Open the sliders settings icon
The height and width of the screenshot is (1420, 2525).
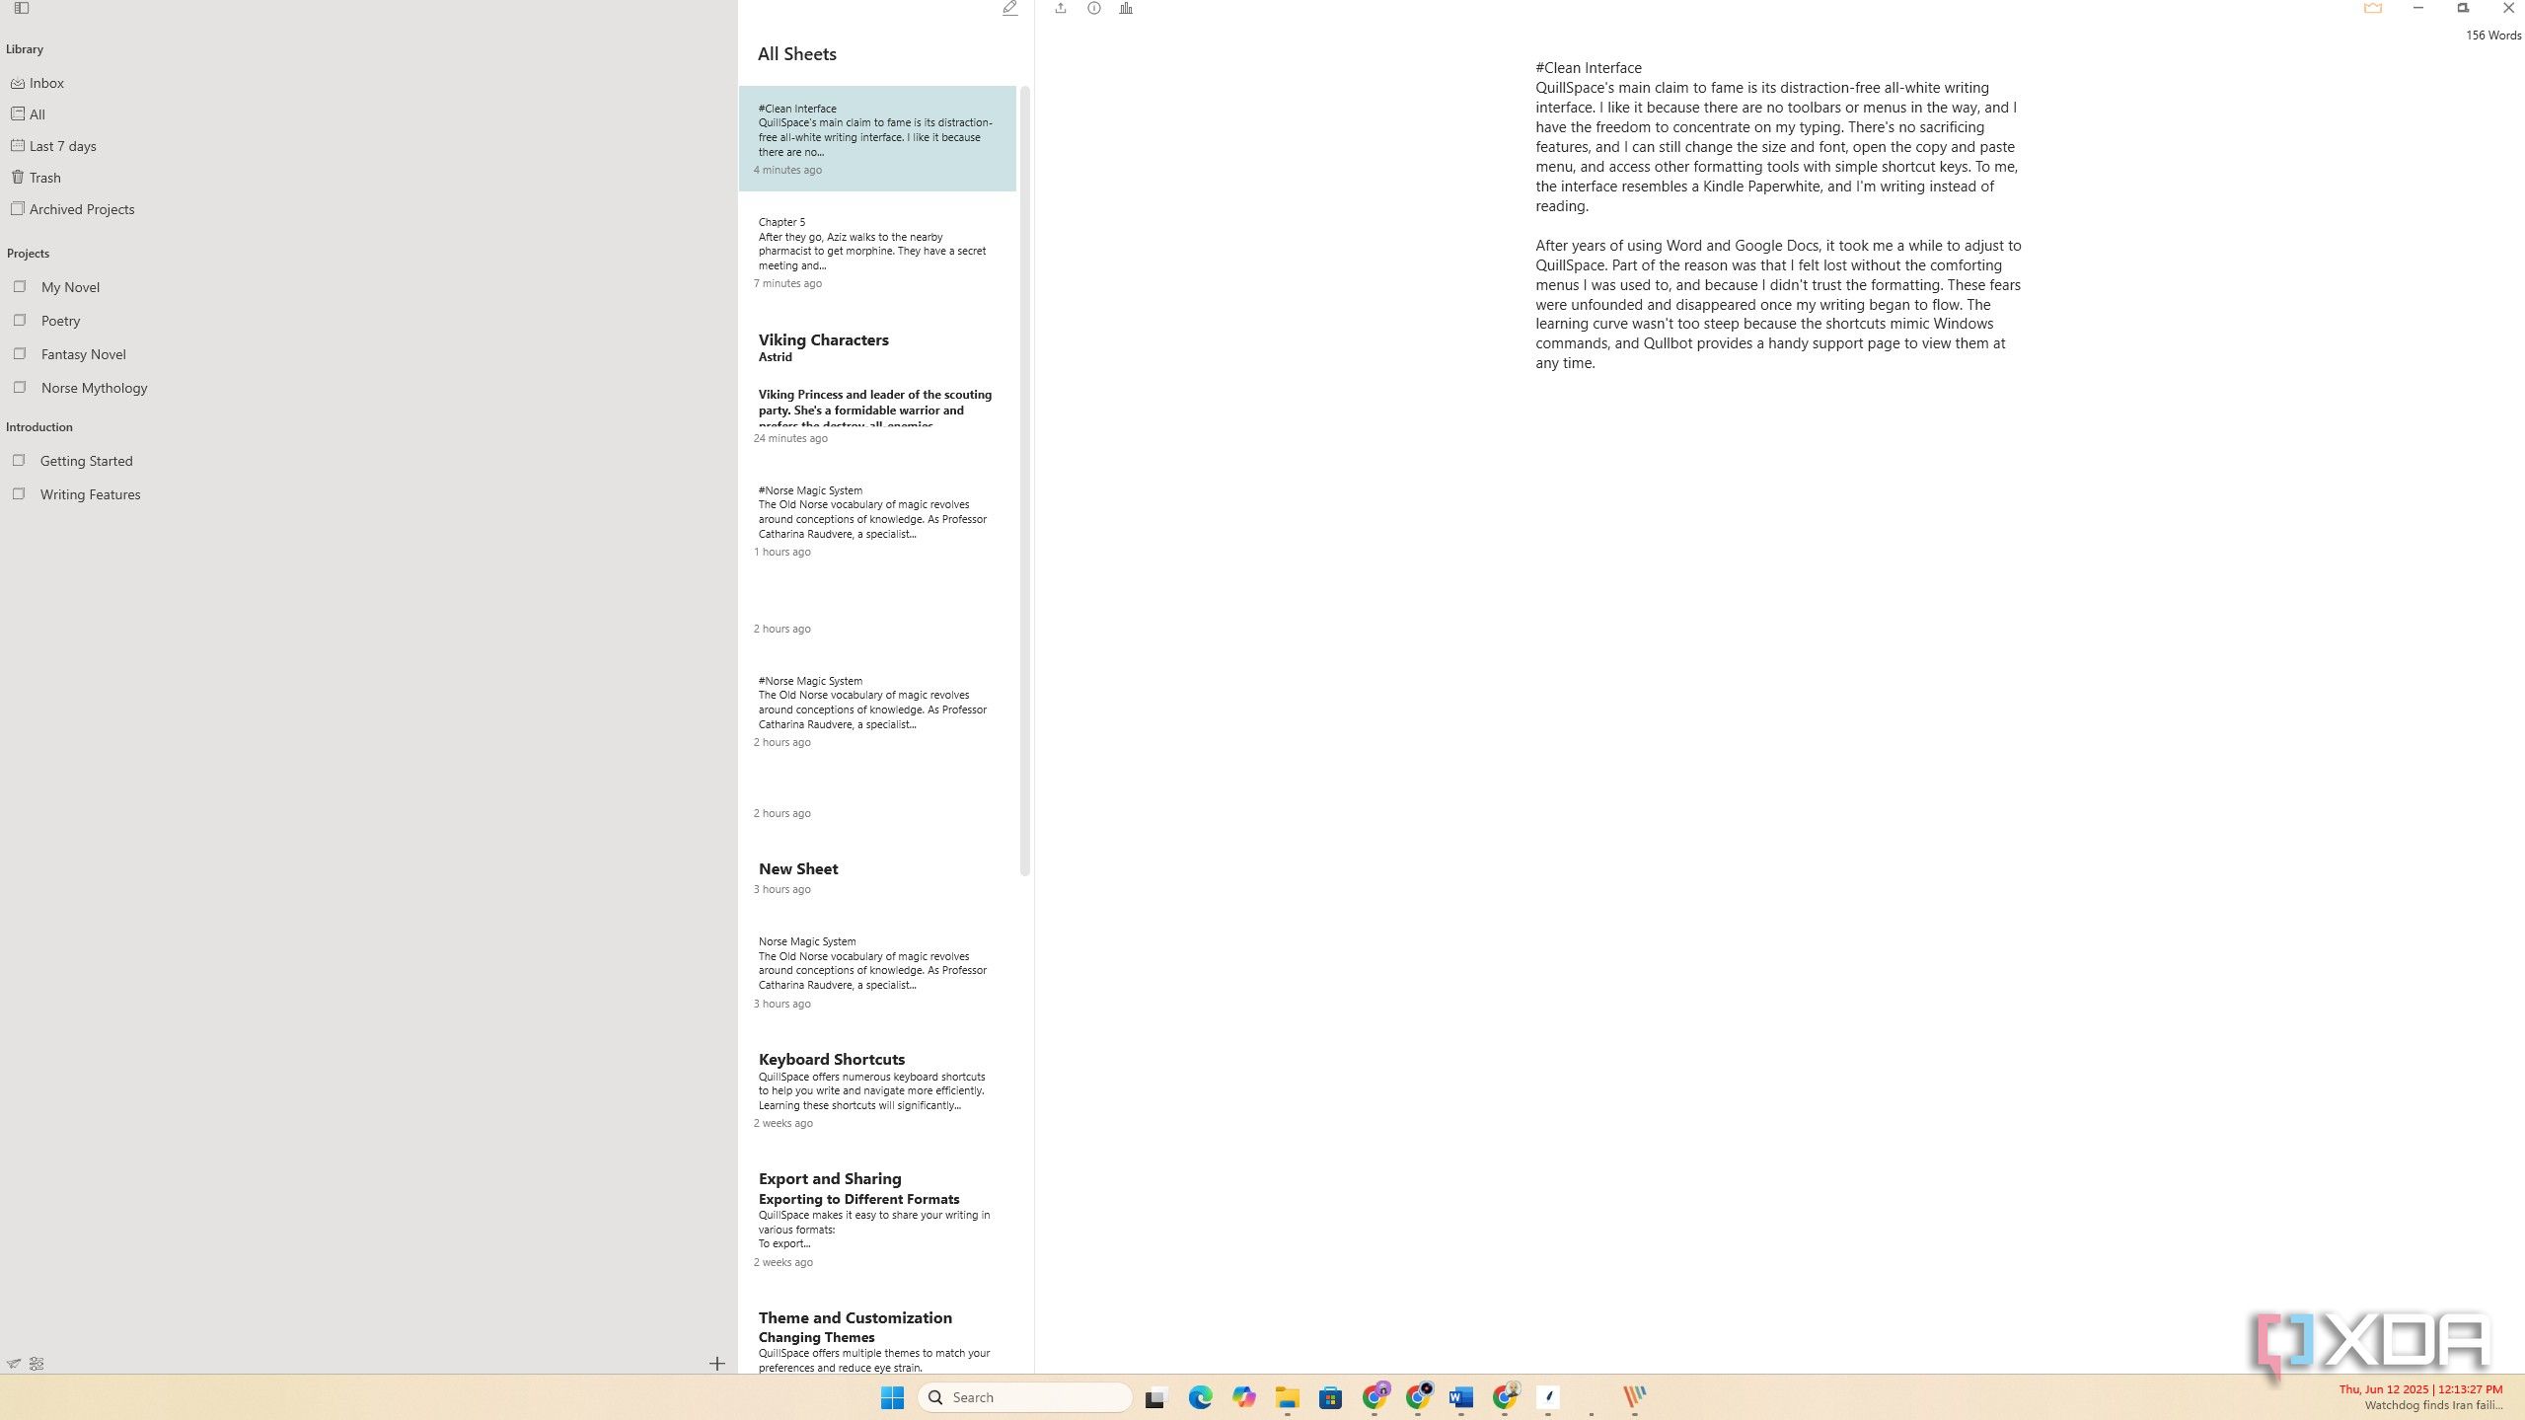click(x=37, y=1364)
